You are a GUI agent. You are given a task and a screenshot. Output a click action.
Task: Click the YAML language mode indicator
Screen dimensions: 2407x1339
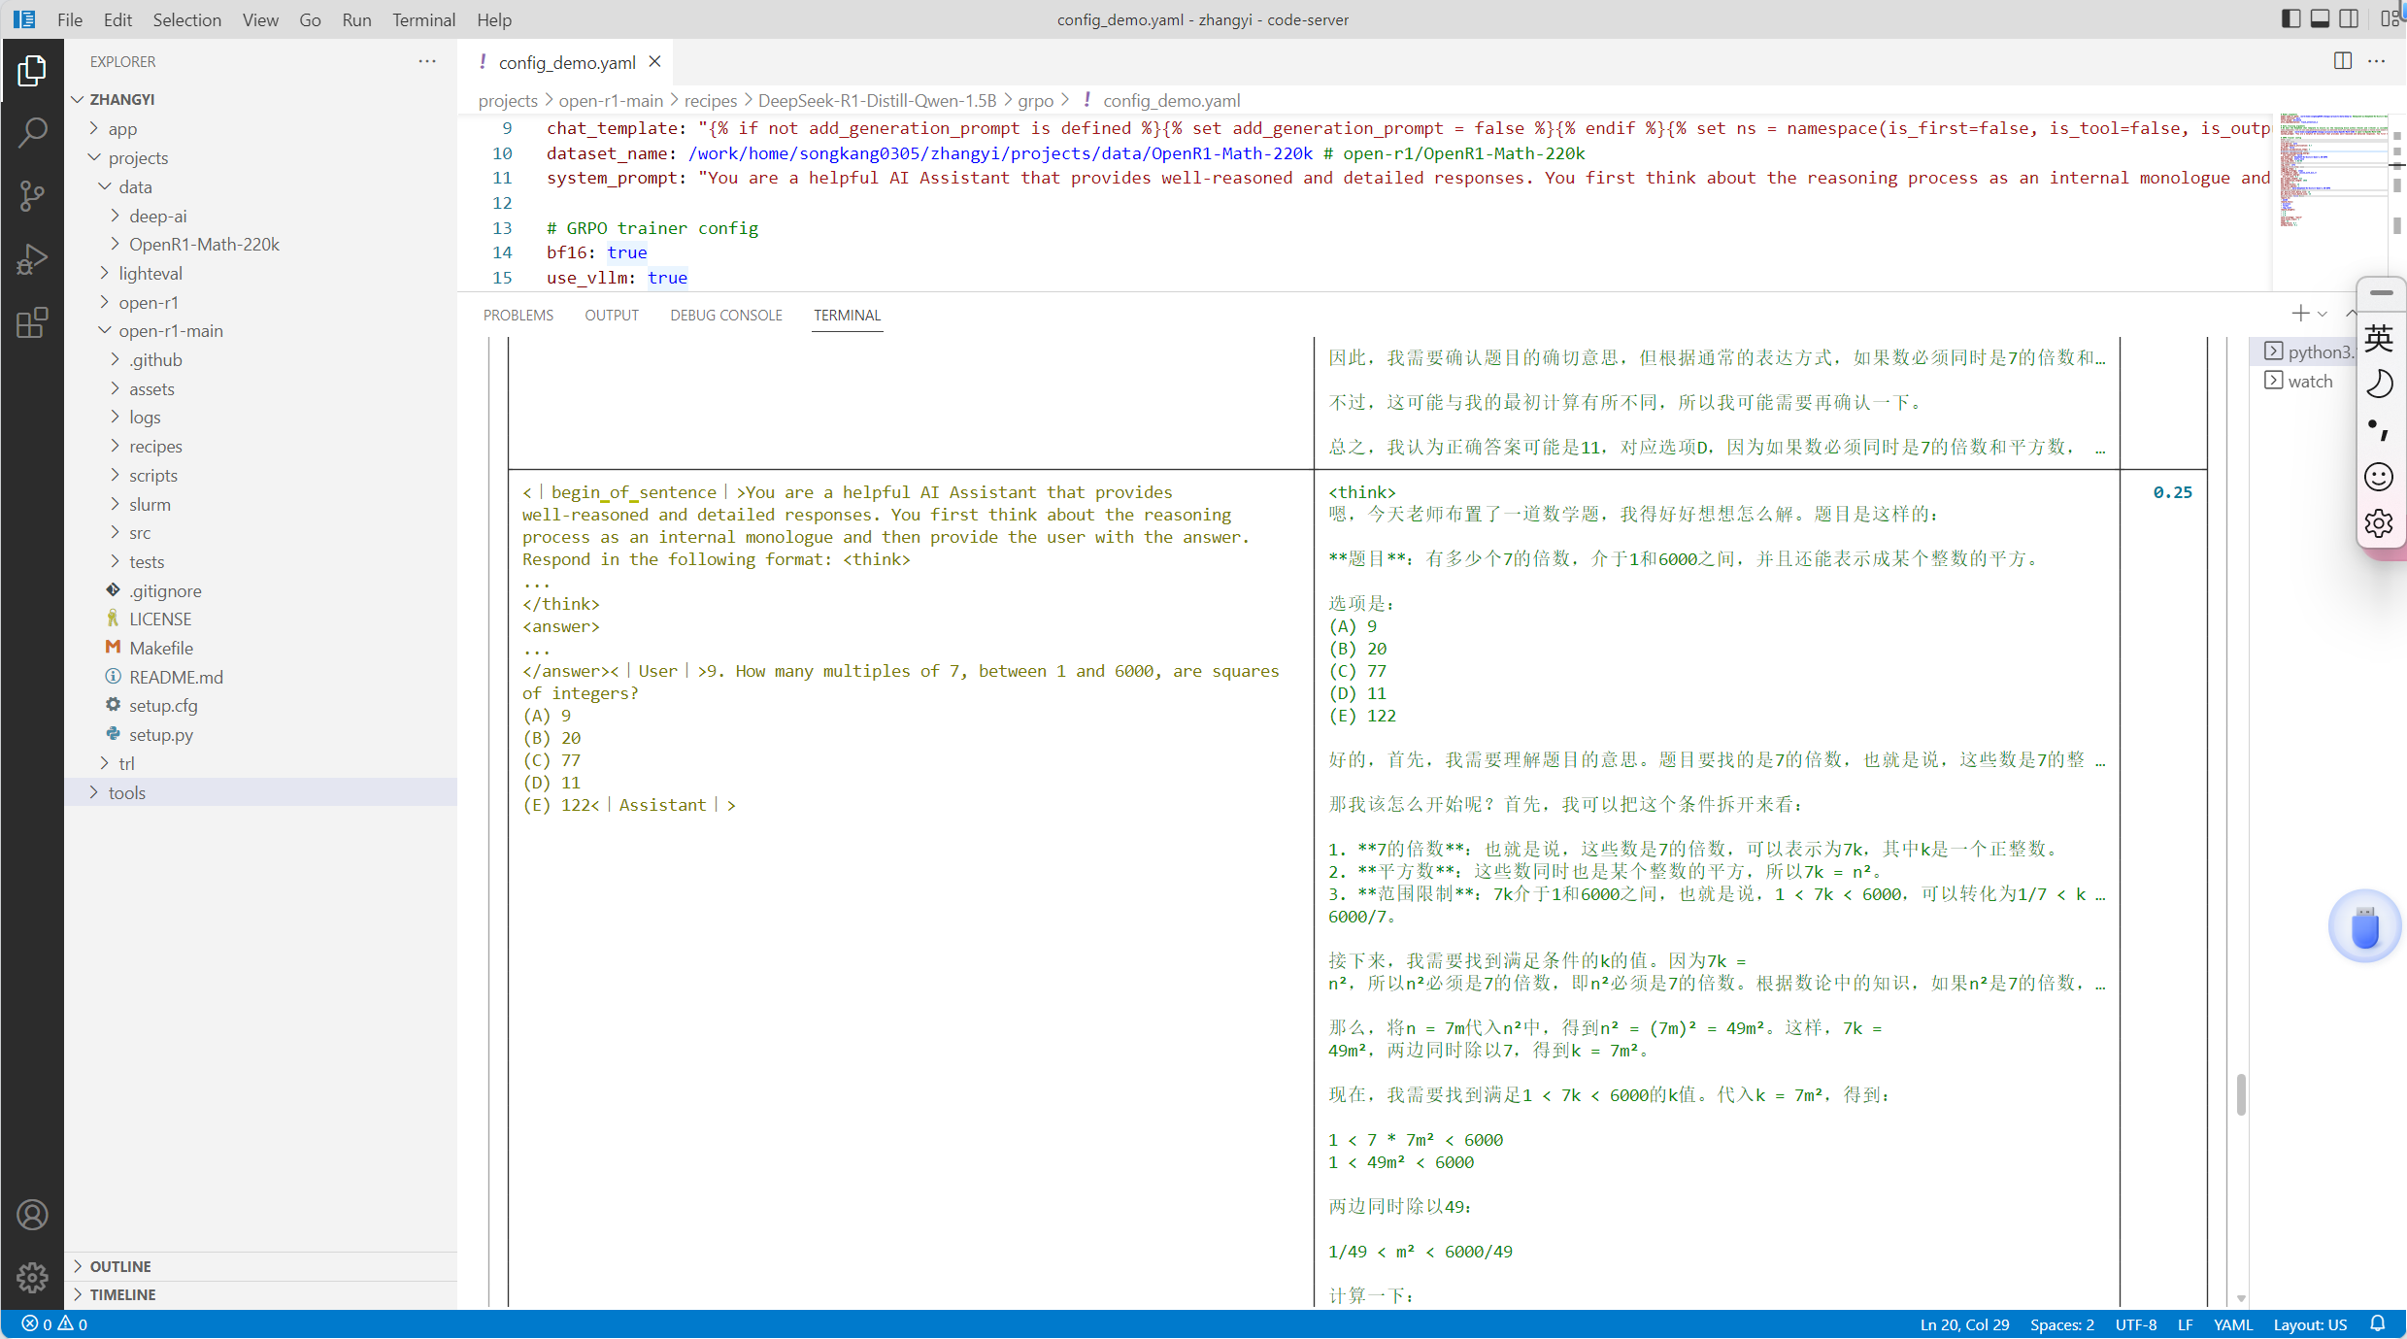pyautogui.click(x=2232, y=1324)
